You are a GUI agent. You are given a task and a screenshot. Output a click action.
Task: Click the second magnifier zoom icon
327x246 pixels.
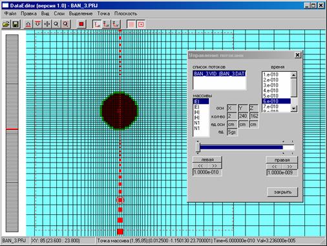(x=66, y=24)
